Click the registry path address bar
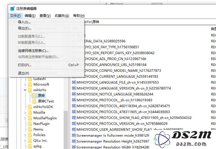Viewport: 216px width, 149px height. [150, 22]
